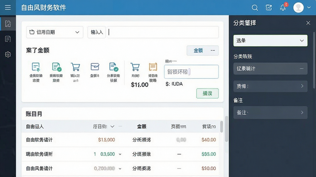Expand the chevron row below the minus row
Image resolution: width=316 pixels, height=177 pixels.
pyautogui.click(x=270, y=86)
